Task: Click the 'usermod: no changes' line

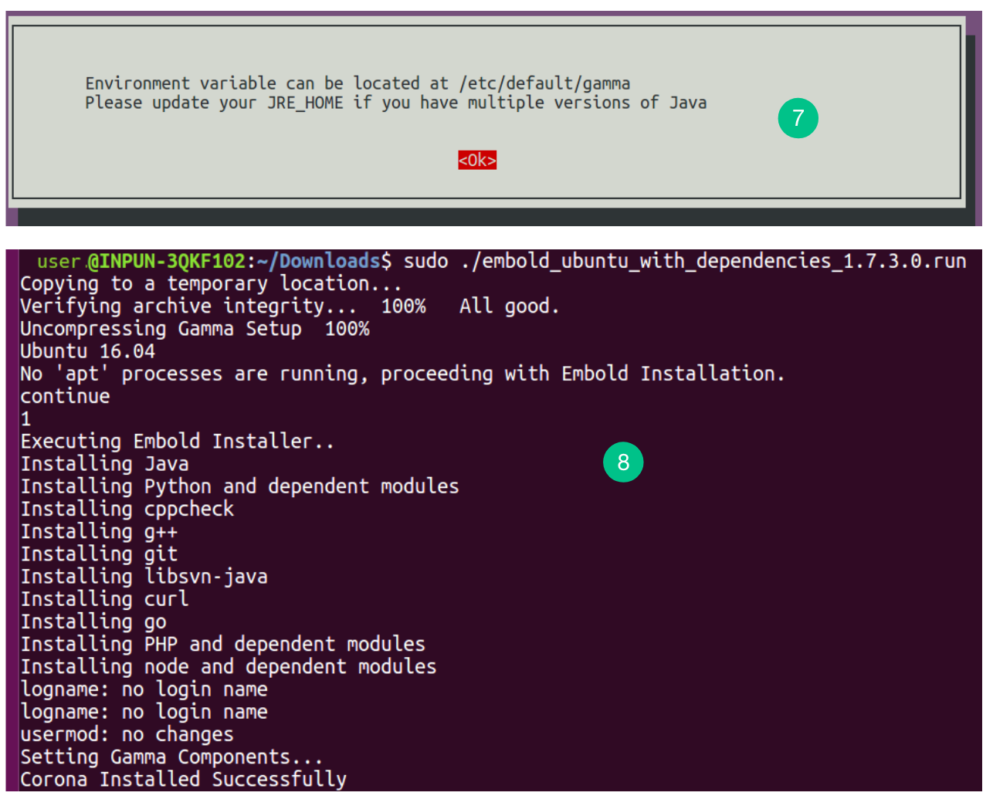Action: (x=127, y=734)
